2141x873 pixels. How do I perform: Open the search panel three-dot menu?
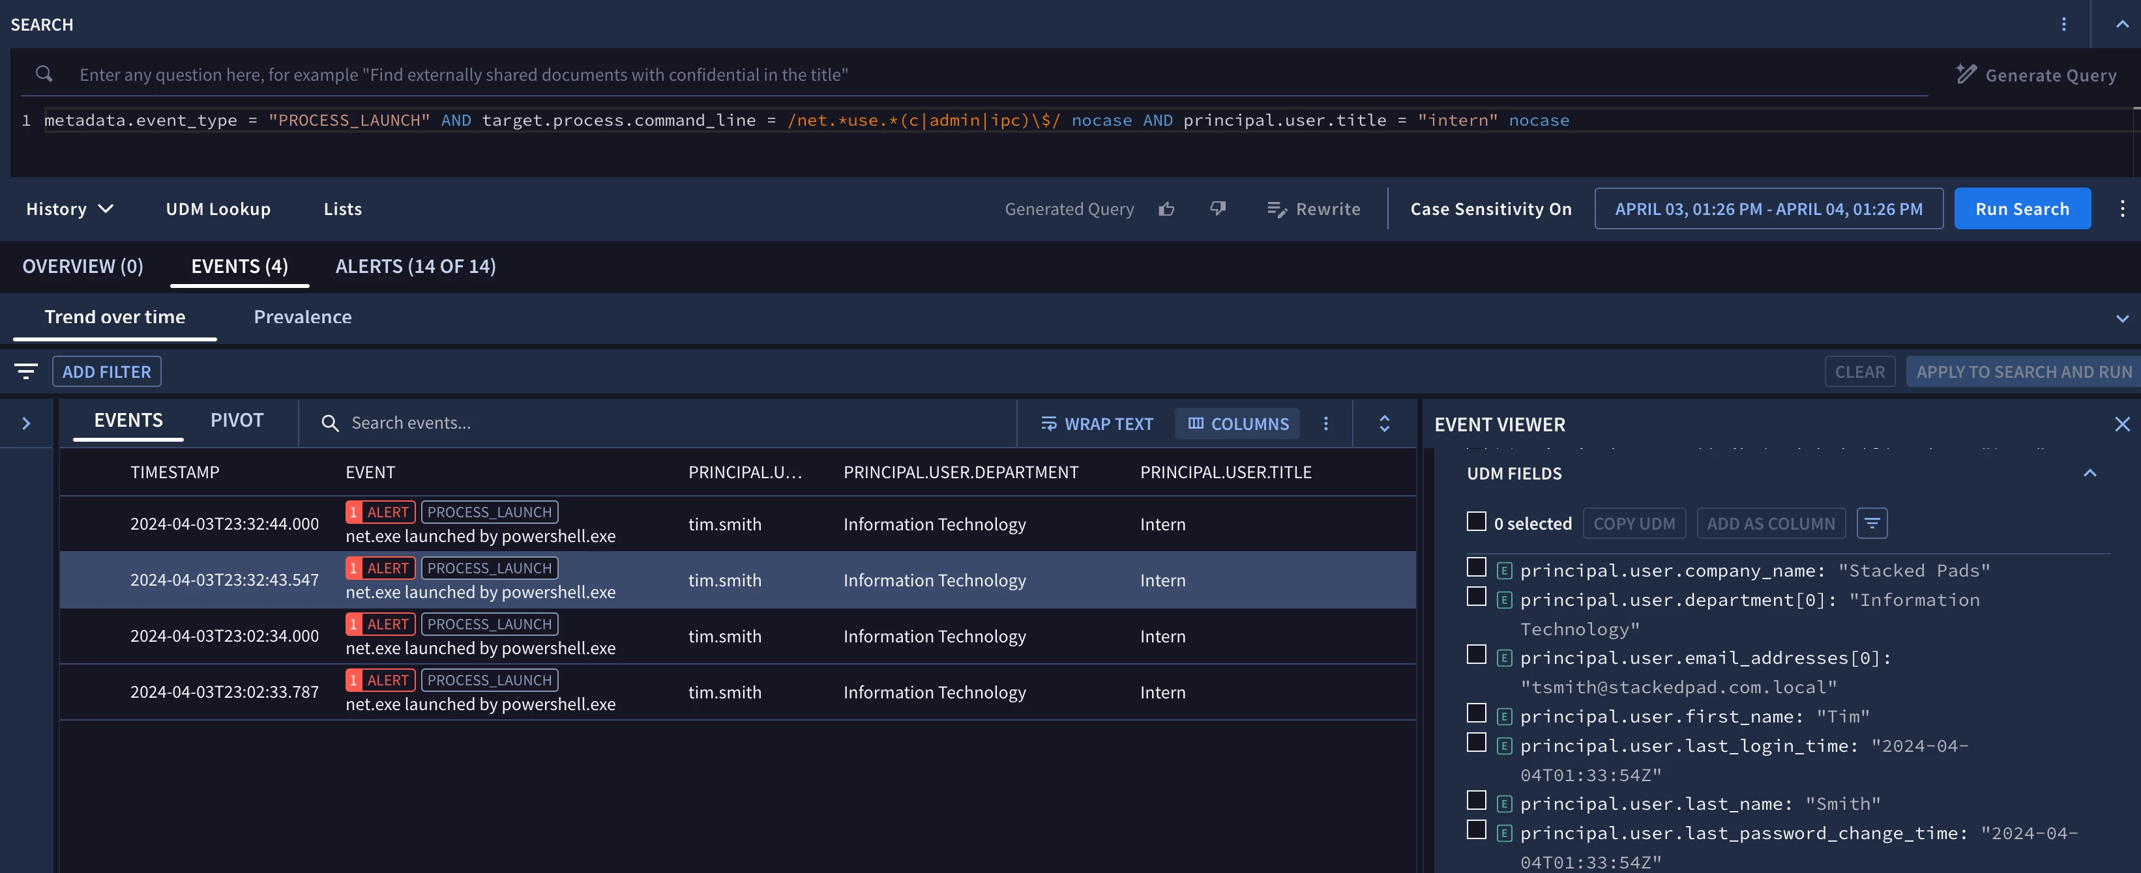point(2063,24)
